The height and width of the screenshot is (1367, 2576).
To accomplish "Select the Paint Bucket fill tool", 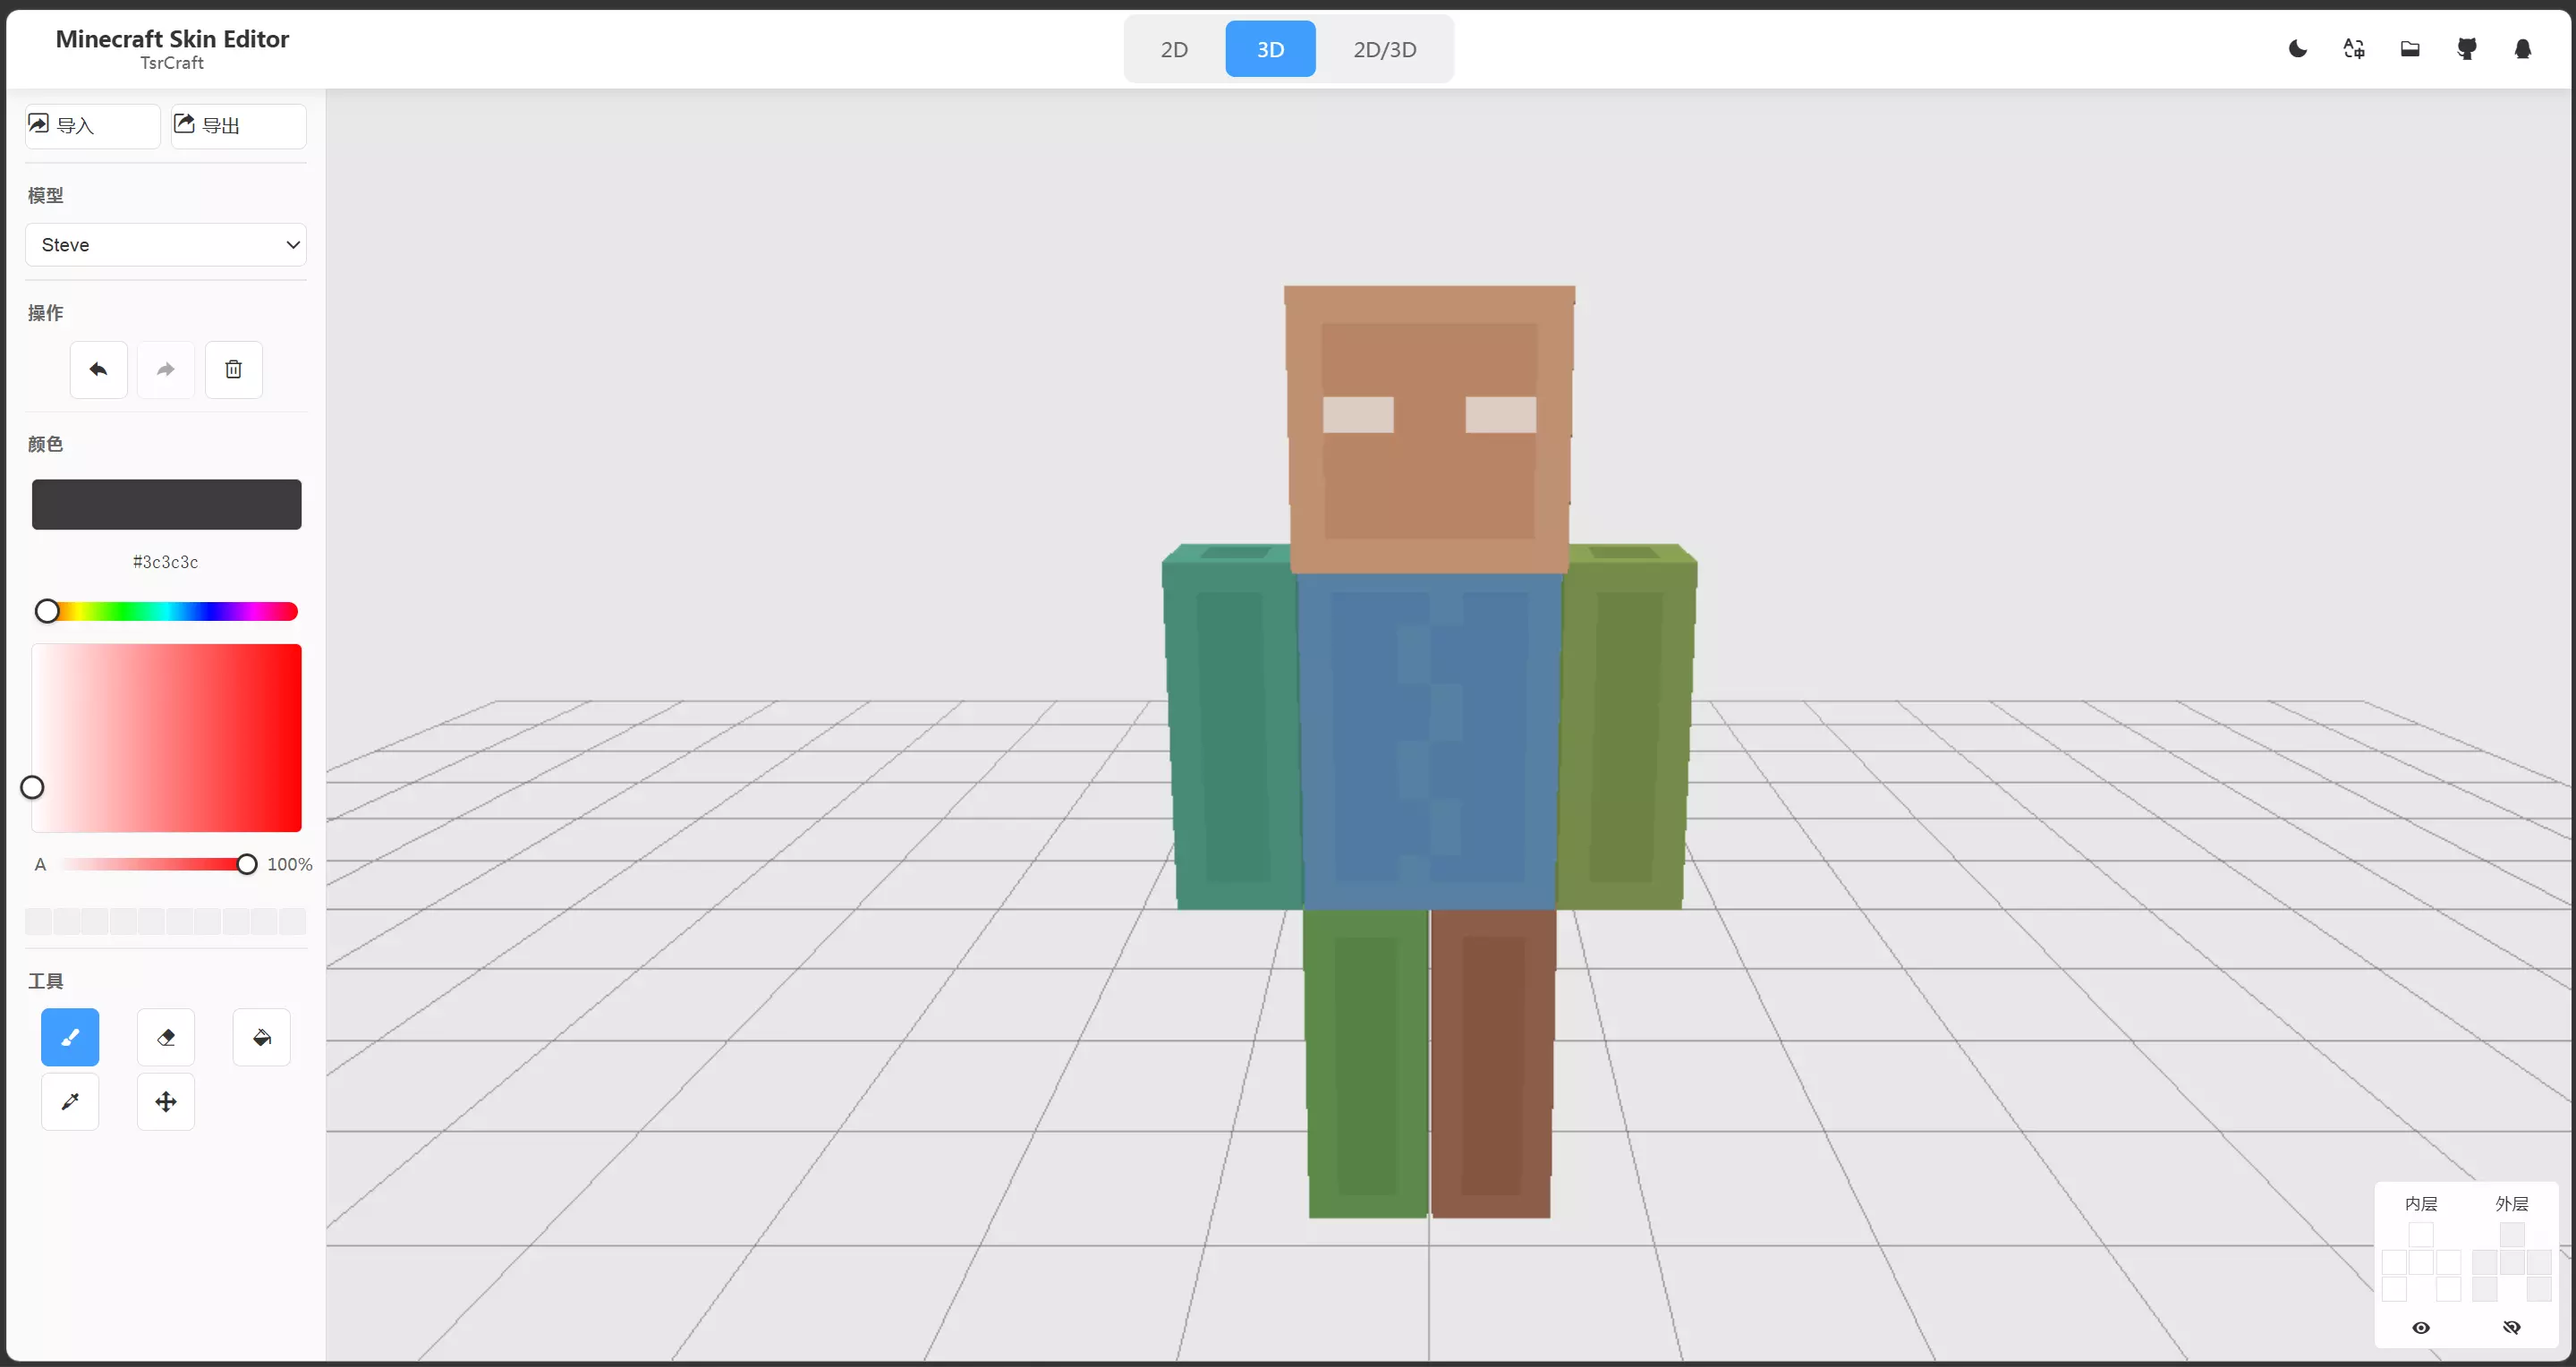I will [x=262, y=1037].
